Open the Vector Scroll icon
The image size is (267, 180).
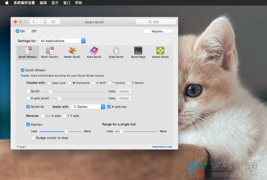click(160, 51)
